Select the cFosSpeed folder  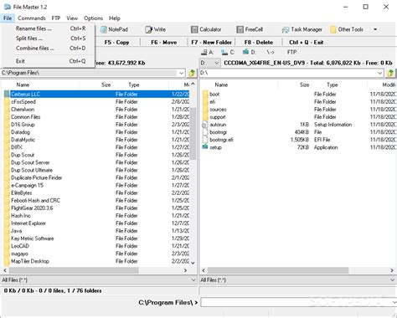pyautogui.click(x=23, y=101)
